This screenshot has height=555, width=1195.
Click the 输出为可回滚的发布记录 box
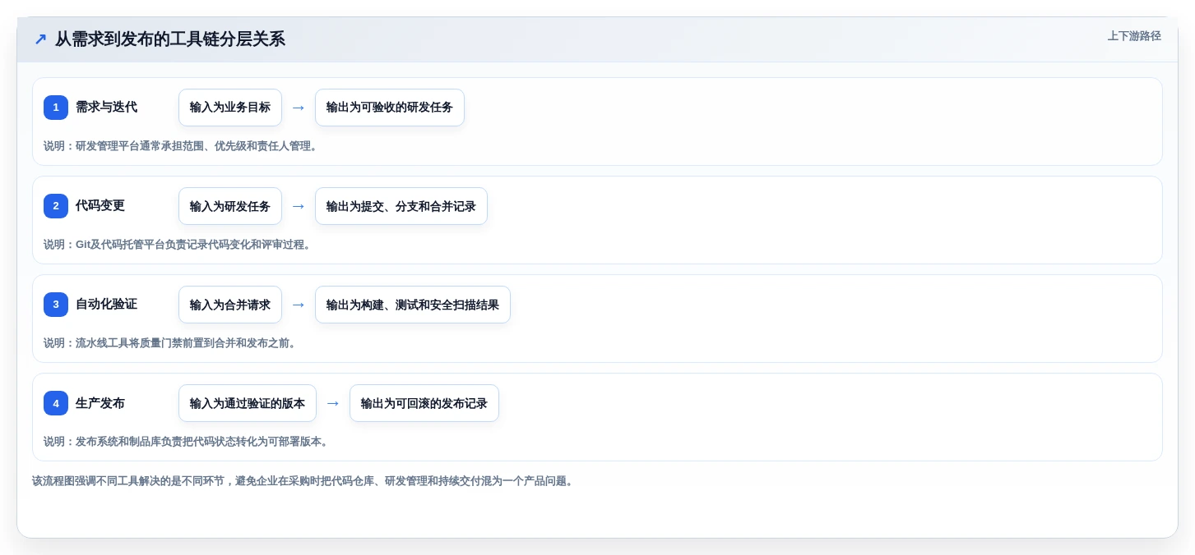tap(424, 403)
